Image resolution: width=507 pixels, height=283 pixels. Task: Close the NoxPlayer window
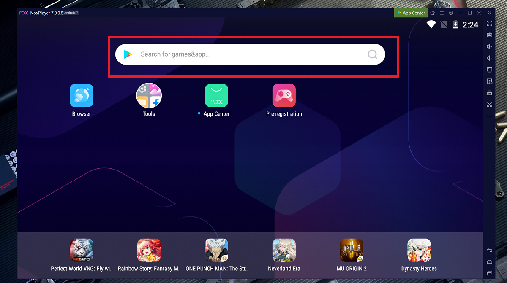tap(479, 13)
